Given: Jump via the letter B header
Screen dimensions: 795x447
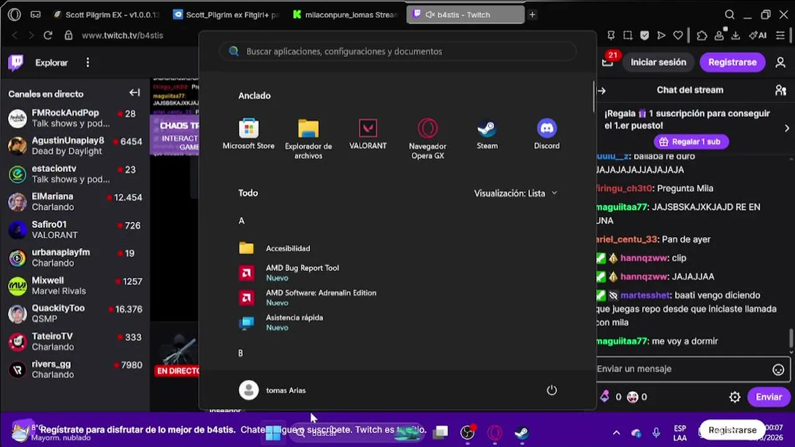Looking at the screenshot, I should point(241,353).
